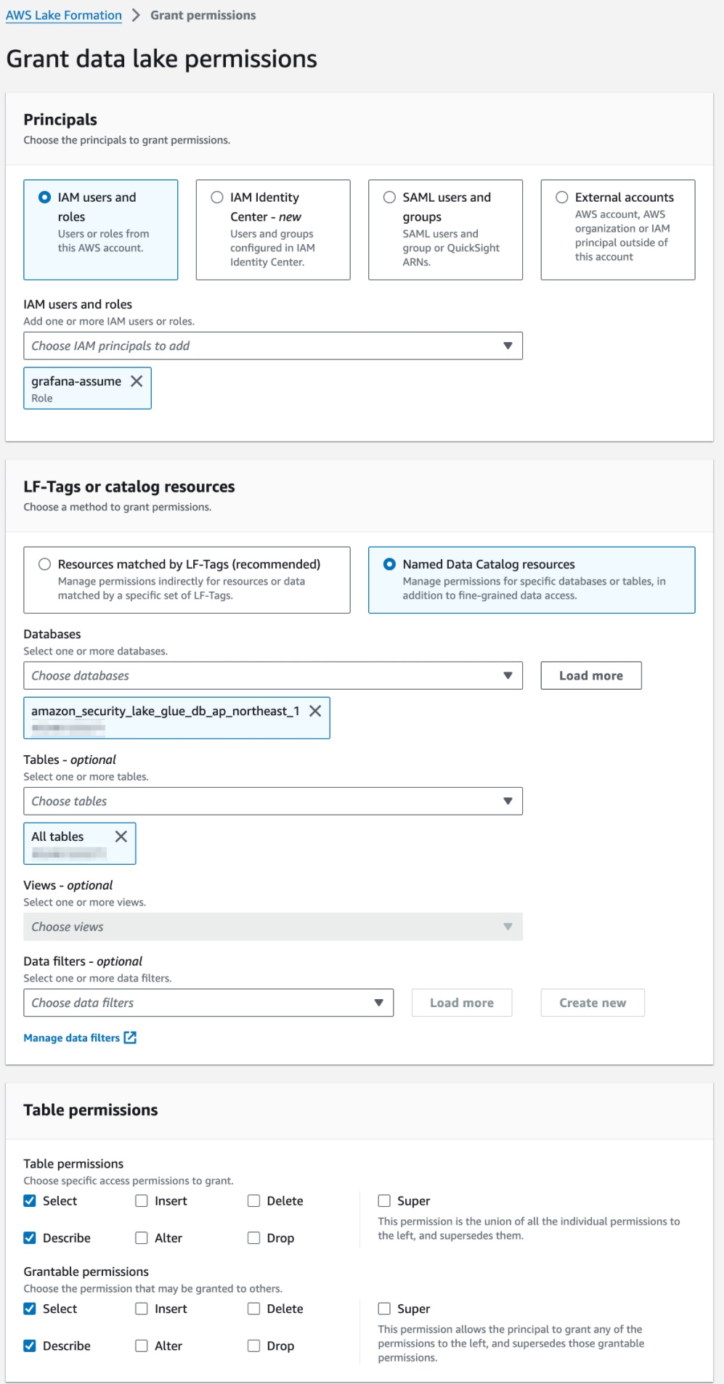Click external link icon beside Manage data filters
The image size is (724, 1384).
[x=130, y=1038]
